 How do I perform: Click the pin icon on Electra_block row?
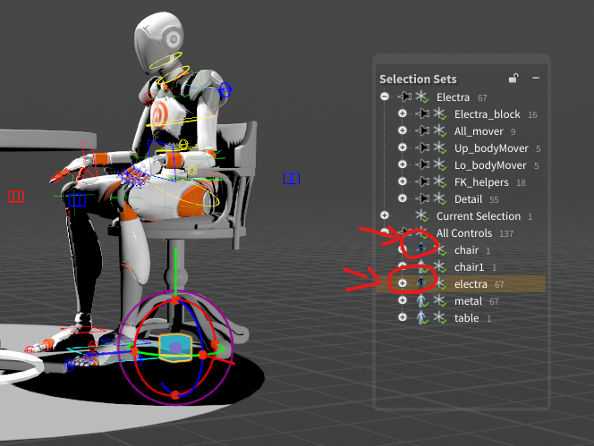point(422,114)
